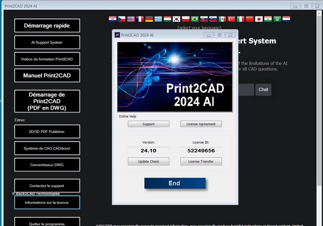Screen dimensions: 323x226
Task: Click the Version field showing 24.10
Action: 149,150
